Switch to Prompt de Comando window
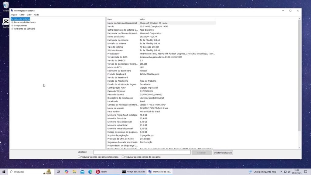This screenshot has height=175, width=311. pyautogui.click(x=134, y=172)
